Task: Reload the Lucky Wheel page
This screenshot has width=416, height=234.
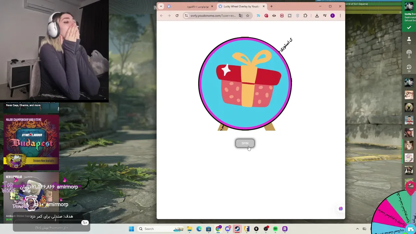Action: (x=177, y=16)
